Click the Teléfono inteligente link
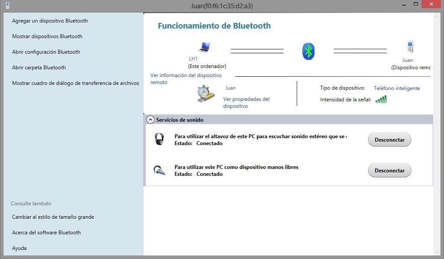 click(397, 88)
